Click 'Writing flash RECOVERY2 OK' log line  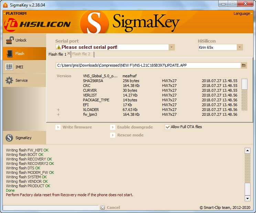click(30, 164)
